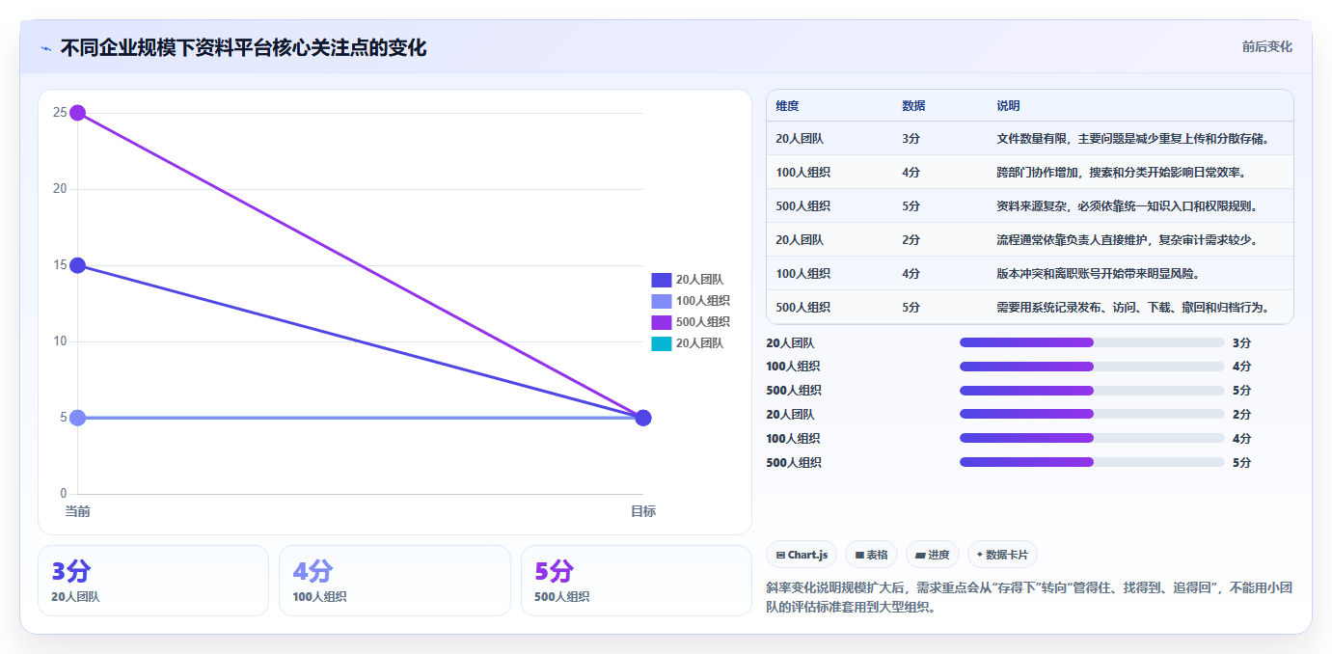
Task: Select the purple data point at 25
Action: [x=78, y=113]
